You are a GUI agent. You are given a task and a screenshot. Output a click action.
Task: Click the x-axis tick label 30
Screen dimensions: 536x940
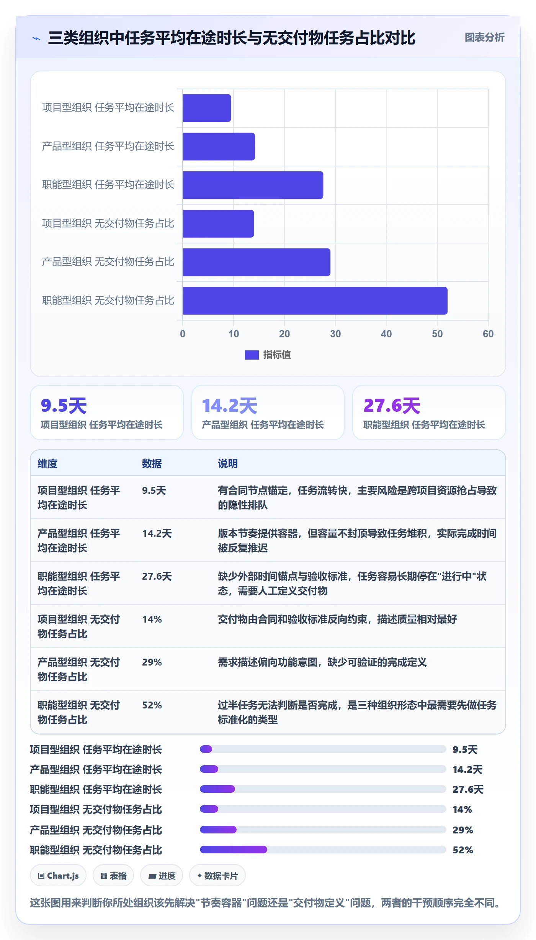pyautogui.click(x=335, y=334)
